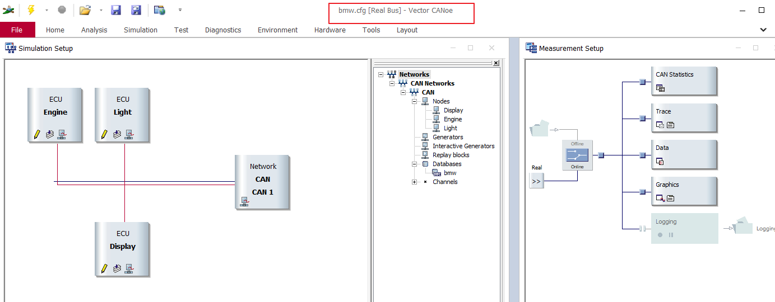Click the compile pages icon on Light ECU
775x302 pixels.
pos(117,134)
